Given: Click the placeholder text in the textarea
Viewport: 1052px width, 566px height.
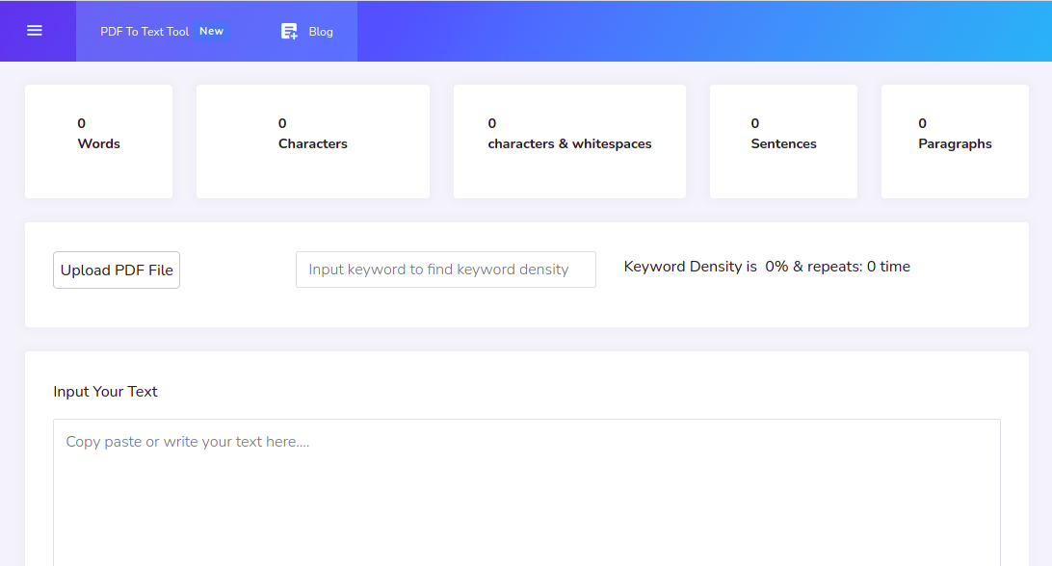Looking at the screenshot, I should point(189,441).
